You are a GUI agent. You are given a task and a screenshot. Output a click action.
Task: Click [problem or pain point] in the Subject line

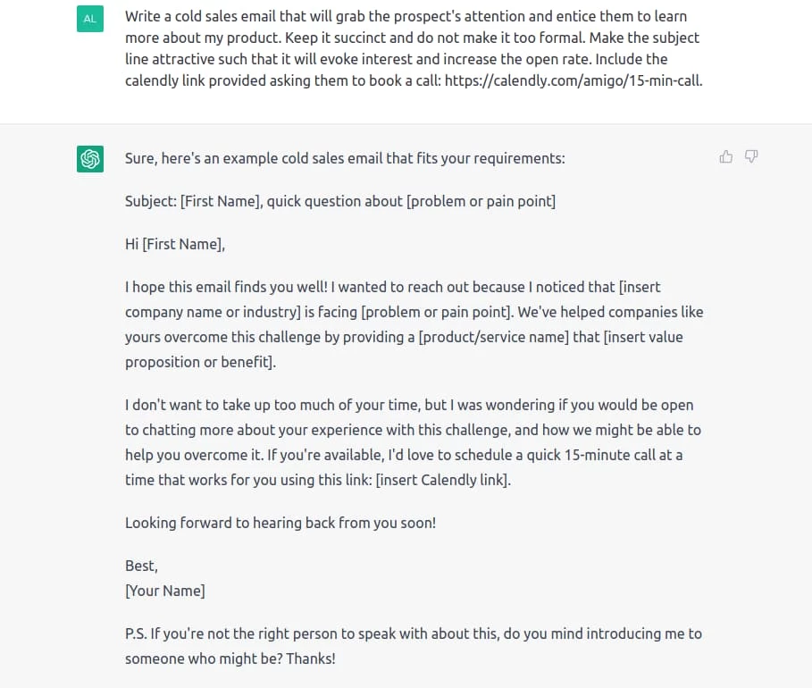point(481,201)
